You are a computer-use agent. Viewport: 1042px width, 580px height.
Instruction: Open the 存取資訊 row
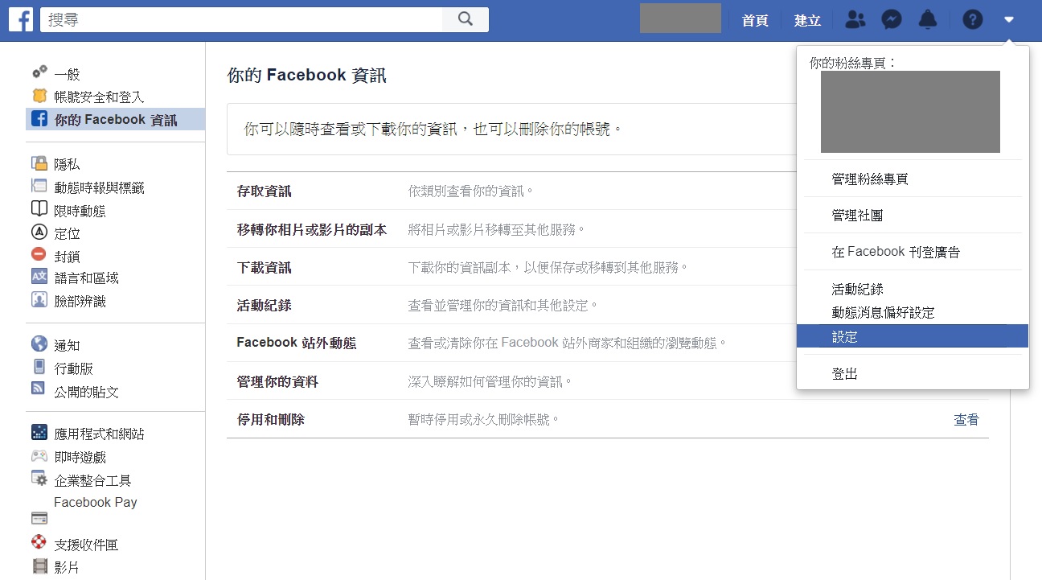[608, 191]
